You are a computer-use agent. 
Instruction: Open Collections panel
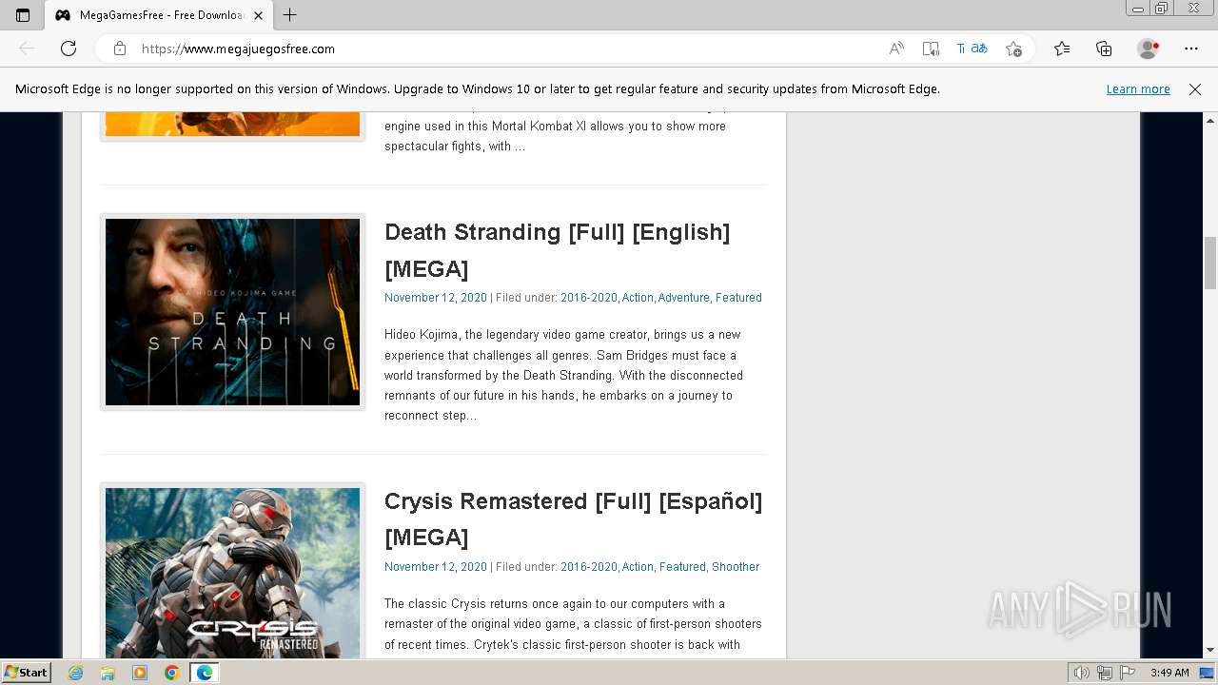tap(1104, 49)
